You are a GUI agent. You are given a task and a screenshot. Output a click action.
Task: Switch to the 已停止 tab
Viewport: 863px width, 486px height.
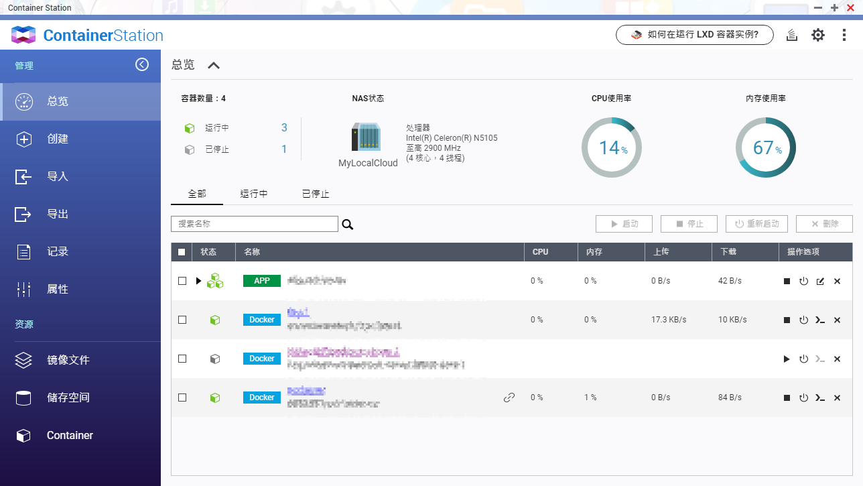click(316, 194)
